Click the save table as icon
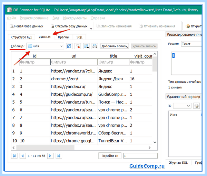This screenshot has height=176, width=207. [x=86, y=46]
